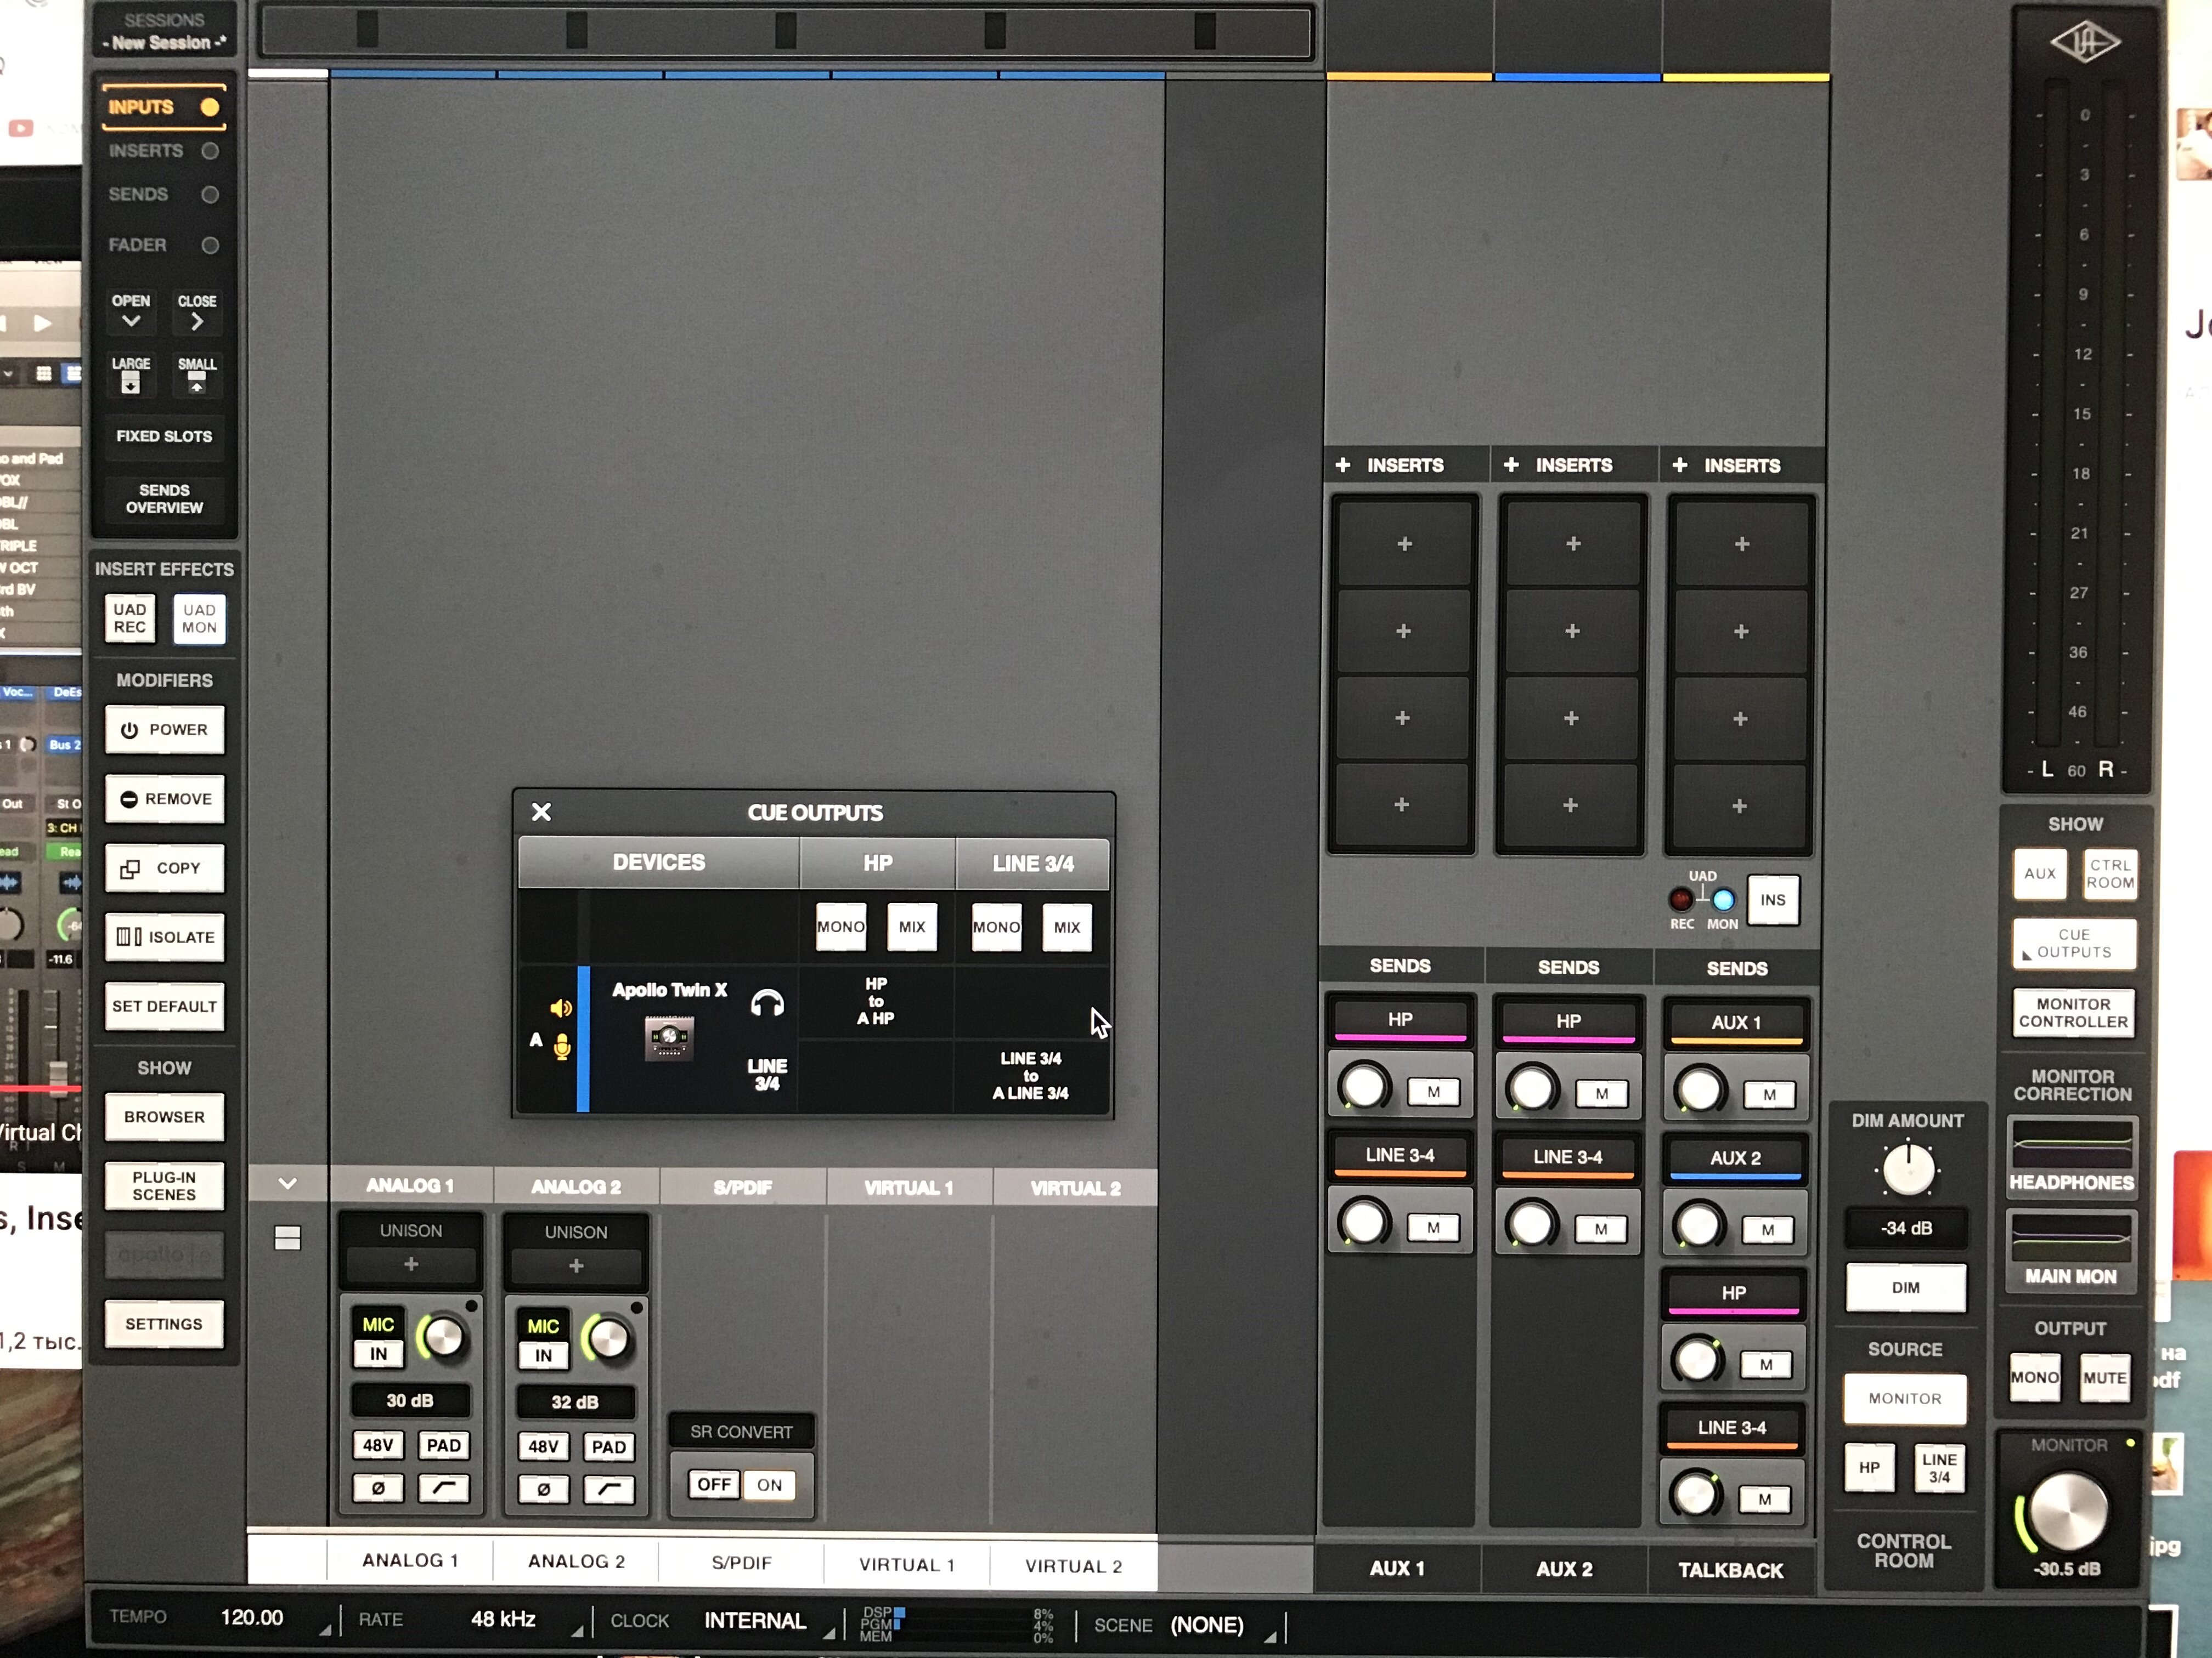The height and width of the screenshot is (1658, 2212).
Task: Open the SETTINGS window
Action: coord(164,1324)
